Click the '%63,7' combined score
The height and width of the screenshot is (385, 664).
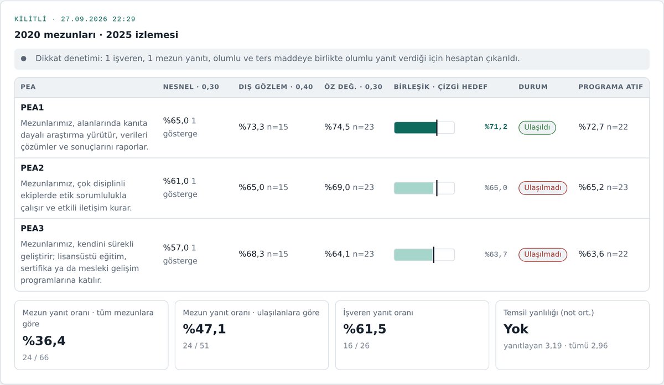tap(496, 254)
